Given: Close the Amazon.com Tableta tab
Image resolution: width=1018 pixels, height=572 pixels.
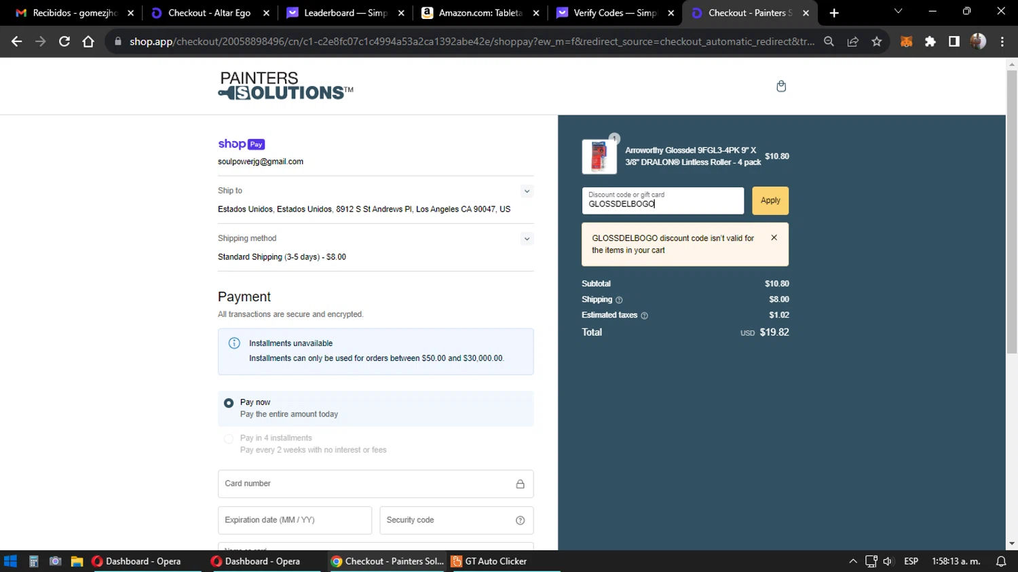Looking at the screenshot, I should pos(536,13).
